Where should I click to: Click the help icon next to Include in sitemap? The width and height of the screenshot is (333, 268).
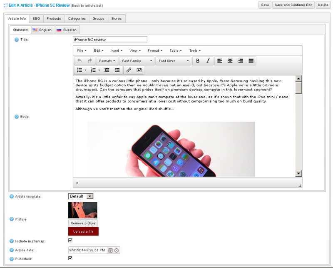(12, 241)
